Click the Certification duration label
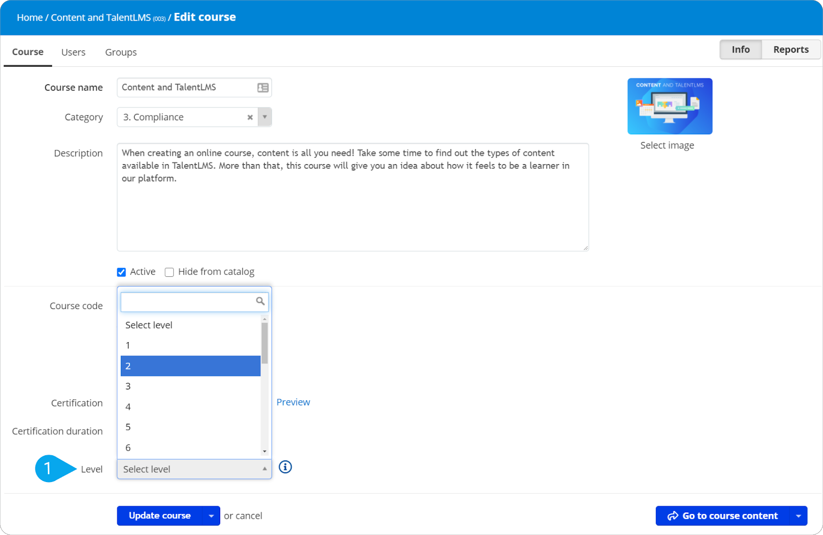823x535 pixels. [x=58, y=431]
